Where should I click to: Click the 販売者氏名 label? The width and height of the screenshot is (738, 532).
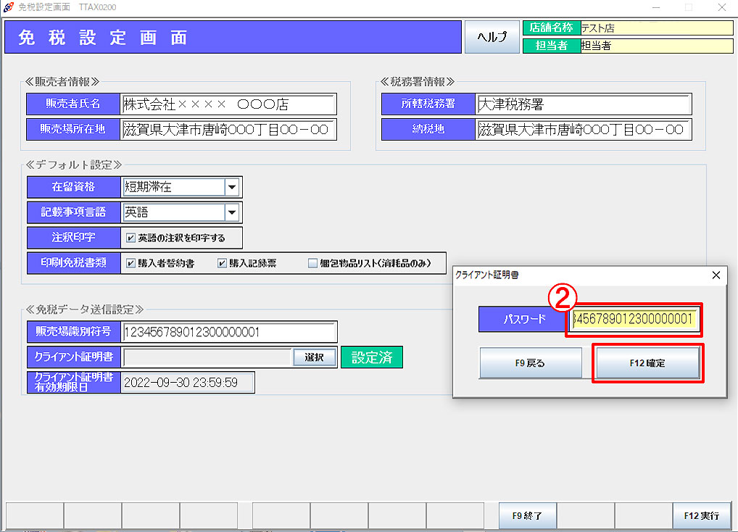pos(73,104)
